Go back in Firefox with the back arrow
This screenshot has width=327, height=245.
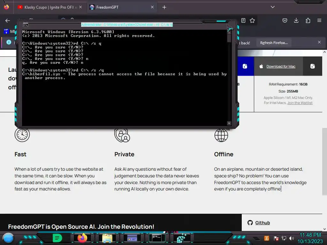8,20
